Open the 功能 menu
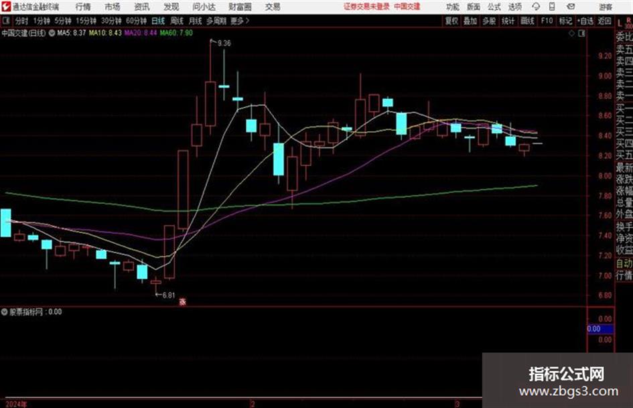 453,7
